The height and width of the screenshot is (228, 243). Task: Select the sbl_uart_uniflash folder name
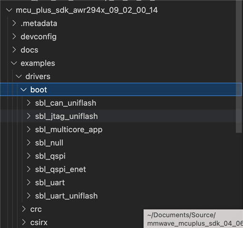(x=67, y=196)
